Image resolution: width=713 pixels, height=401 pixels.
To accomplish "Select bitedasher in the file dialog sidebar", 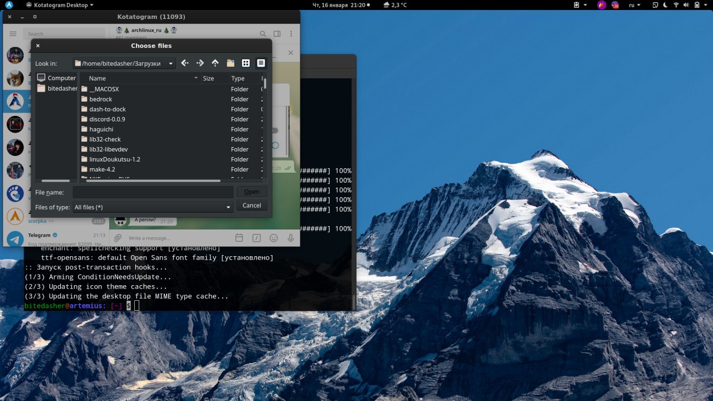I will 56,89.
